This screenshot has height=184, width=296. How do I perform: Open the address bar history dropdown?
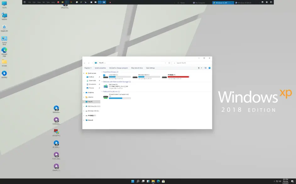coord(165,63)
